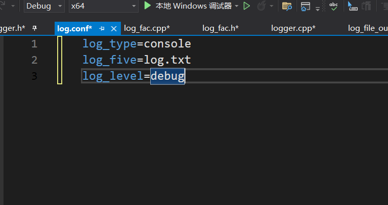Screen dimensions: 388x205
Task: Open the Find in Files folder icon
Action: (287, 6)
